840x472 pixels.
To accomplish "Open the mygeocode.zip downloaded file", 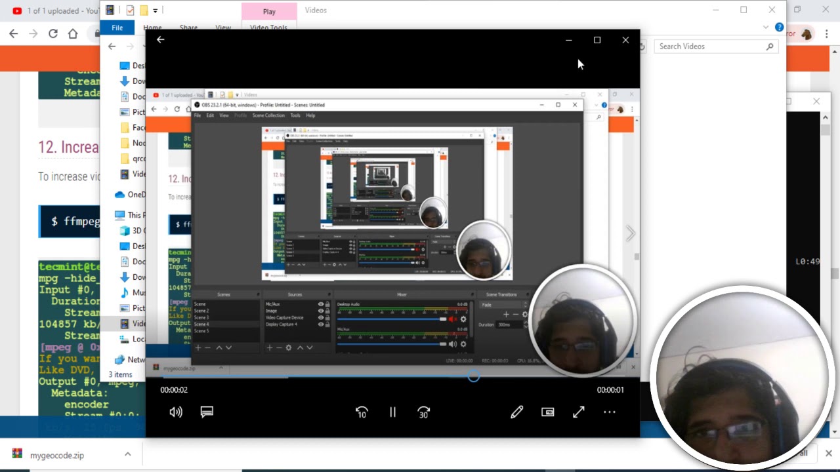I will pos(56,455).
